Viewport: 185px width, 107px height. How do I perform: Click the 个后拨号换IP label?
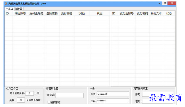(33, 100)
